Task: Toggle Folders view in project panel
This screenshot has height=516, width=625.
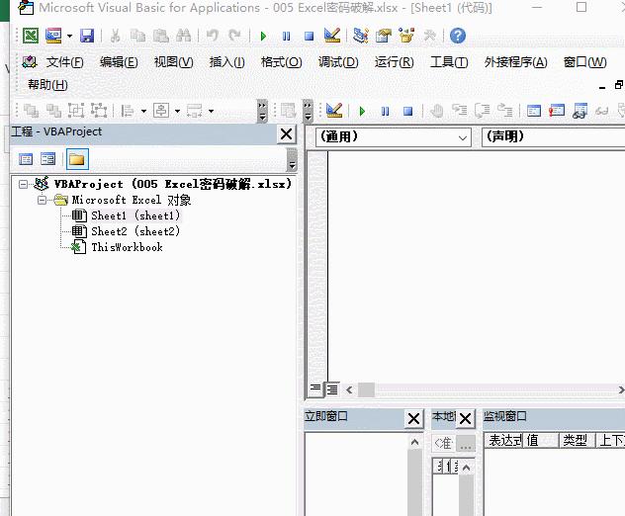Action: 77,159
